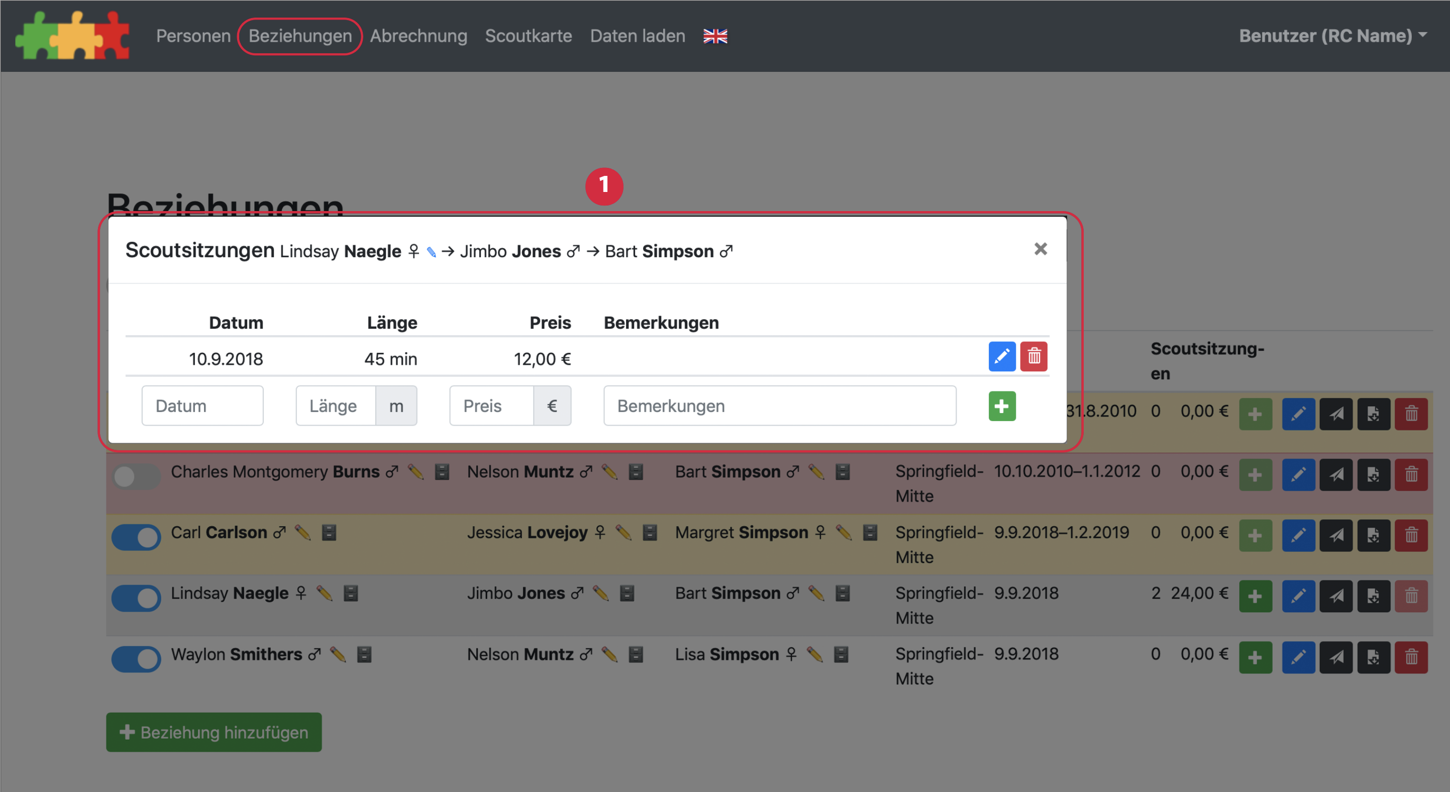Open Abrechnung in navigation bar
The height and width of the screenshot is (792, 1450).
[x=418, y=36]
